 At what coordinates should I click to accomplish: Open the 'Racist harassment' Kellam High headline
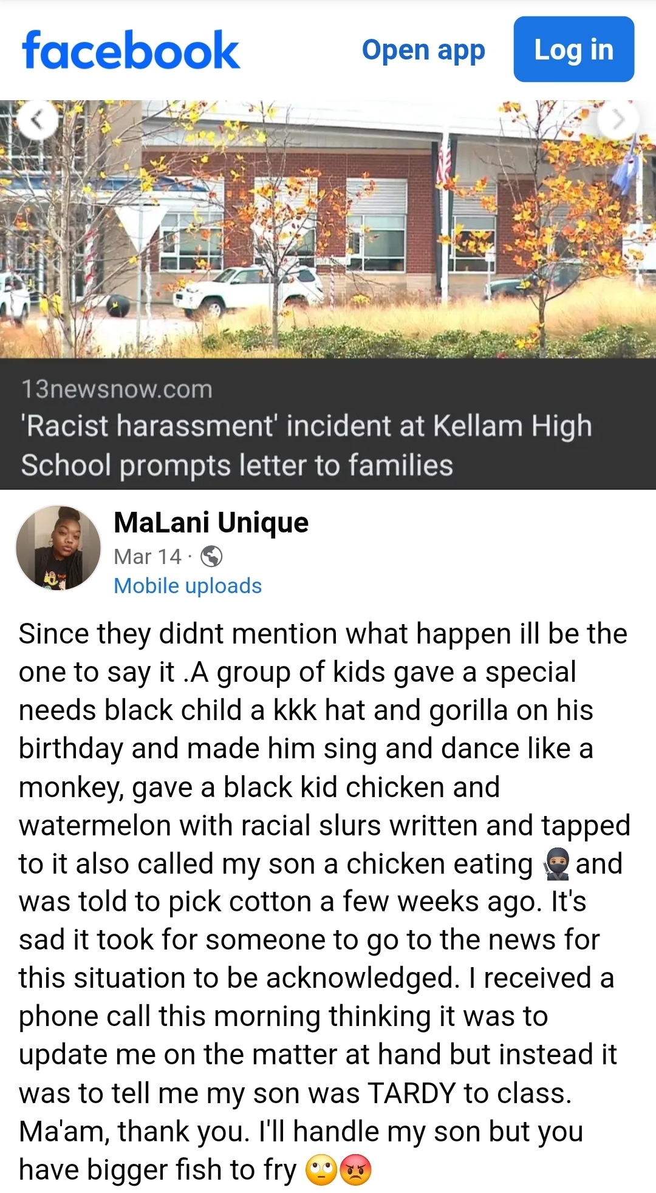(x=306, y=445)
